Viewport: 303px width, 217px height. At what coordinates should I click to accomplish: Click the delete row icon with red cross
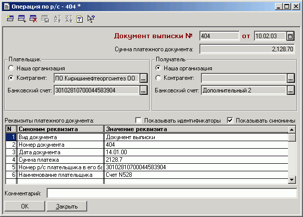(x=34, y=19)
